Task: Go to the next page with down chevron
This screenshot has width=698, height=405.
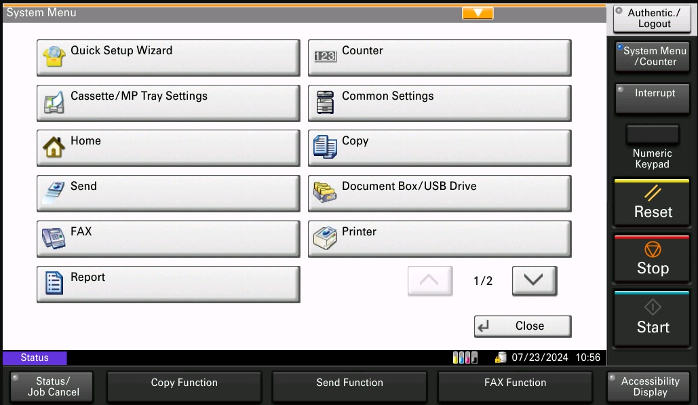Action: pyautogui.click(x=535, y=280)
